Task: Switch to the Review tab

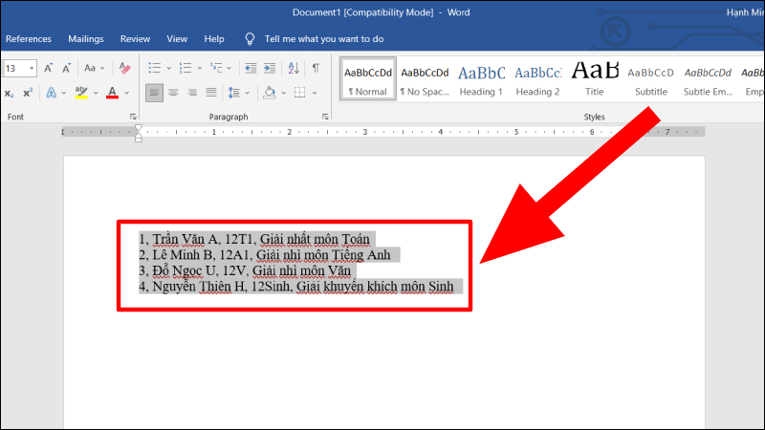Action: (135, 39)
